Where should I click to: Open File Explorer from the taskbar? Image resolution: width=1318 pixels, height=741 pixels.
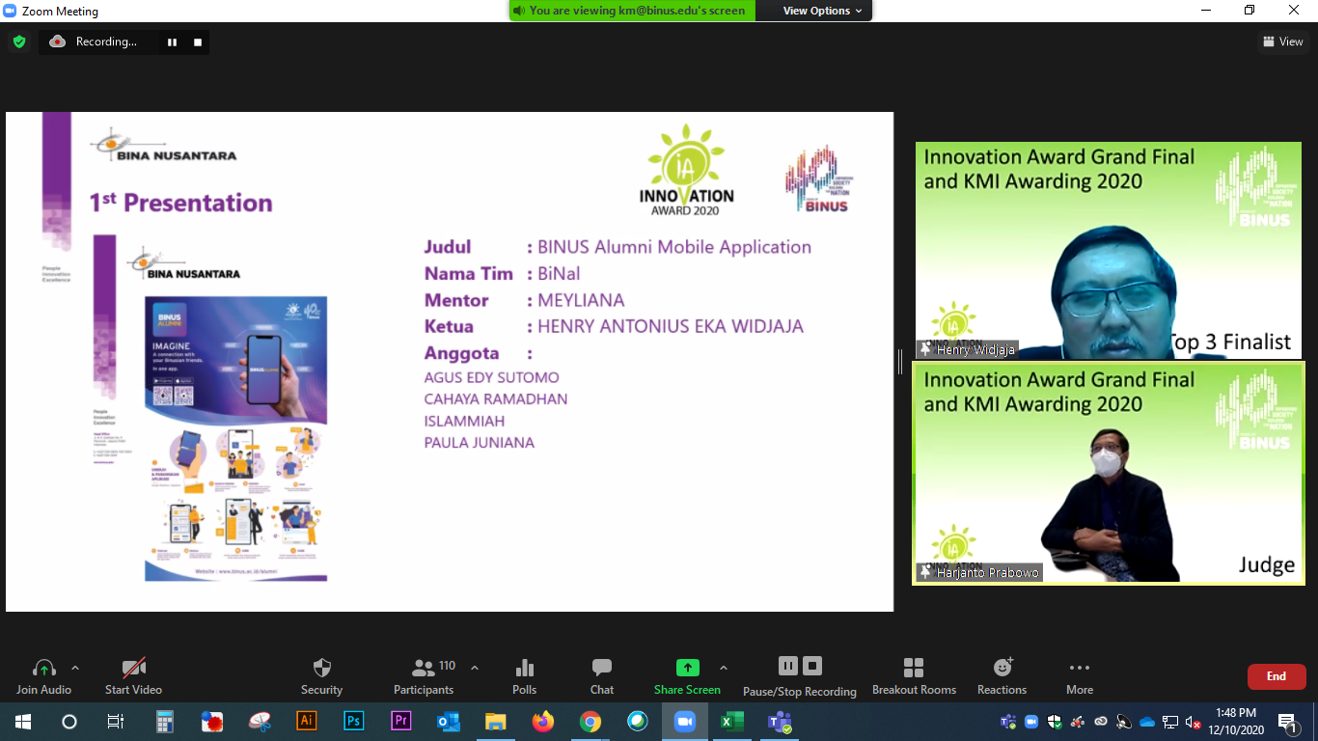pyautogui.click(x=496, y=722)
